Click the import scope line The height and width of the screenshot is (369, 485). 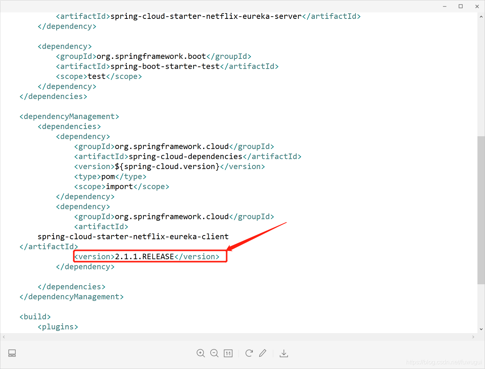[122, 186]
